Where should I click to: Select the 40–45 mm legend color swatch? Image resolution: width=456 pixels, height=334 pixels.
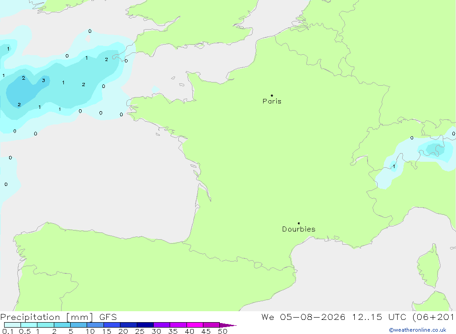pyautogui.click(x=195, y=325)
